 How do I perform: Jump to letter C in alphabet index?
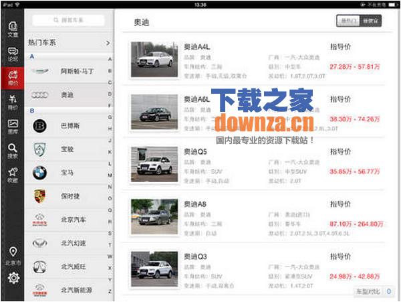[110, 82]
